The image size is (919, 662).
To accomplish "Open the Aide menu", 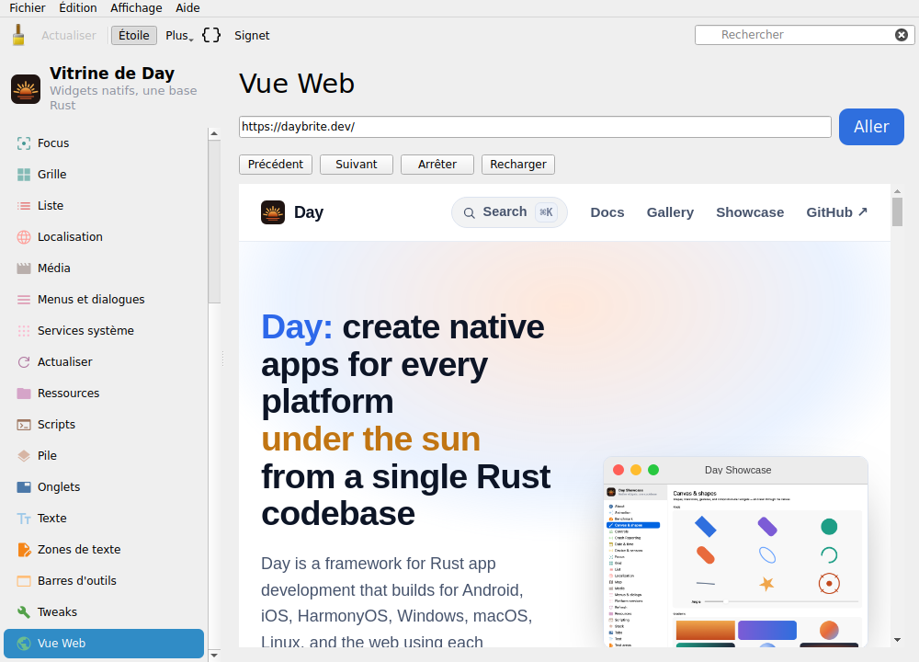I will pyautogui.click(x=187, y=7).
